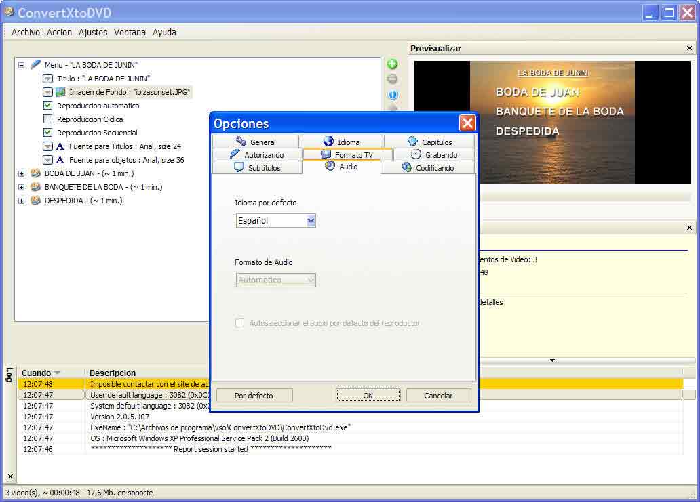
Task: Enable Reproduccion Ciclica
Action: (x=47, y=119)
